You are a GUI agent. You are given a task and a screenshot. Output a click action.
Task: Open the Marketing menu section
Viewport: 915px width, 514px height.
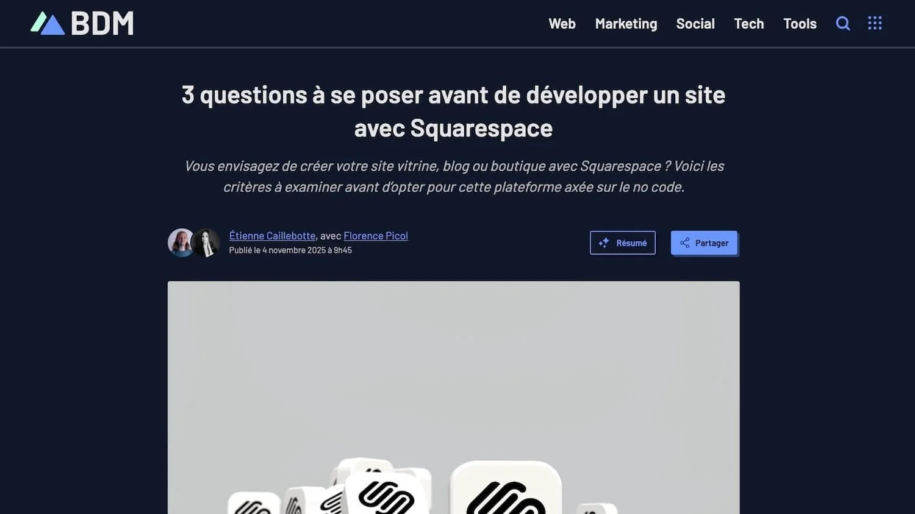[626, 24]
